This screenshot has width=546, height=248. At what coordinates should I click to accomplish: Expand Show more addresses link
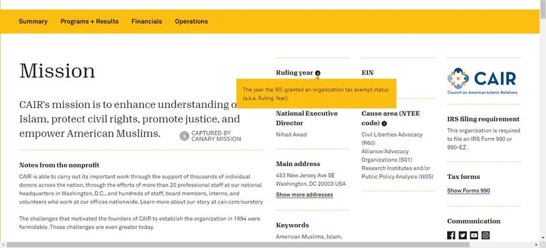tap(304, 195)
